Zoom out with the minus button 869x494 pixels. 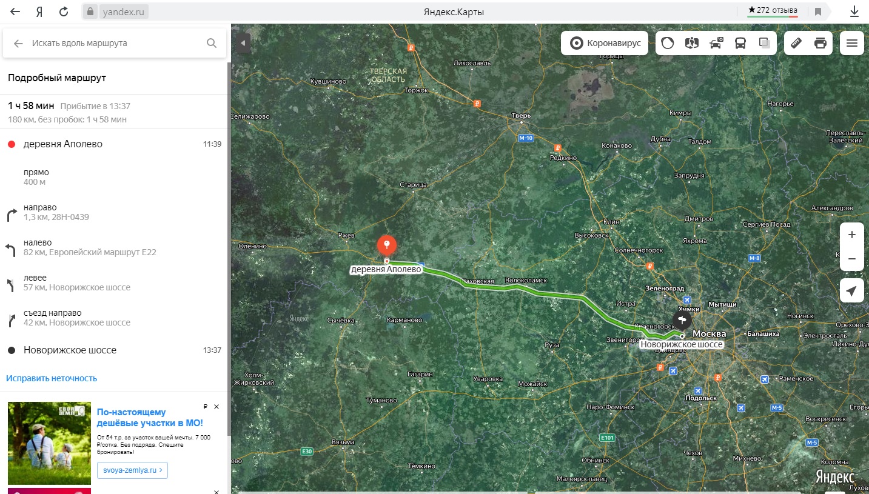click(x=852, y=259)
